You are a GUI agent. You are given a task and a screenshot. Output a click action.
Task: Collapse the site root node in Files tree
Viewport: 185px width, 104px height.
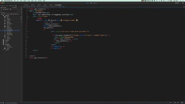1,14
